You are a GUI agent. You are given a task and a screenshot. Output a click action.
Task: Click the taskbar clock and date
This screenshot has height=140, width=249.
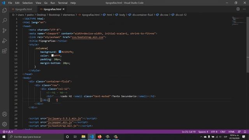[234, 136]
